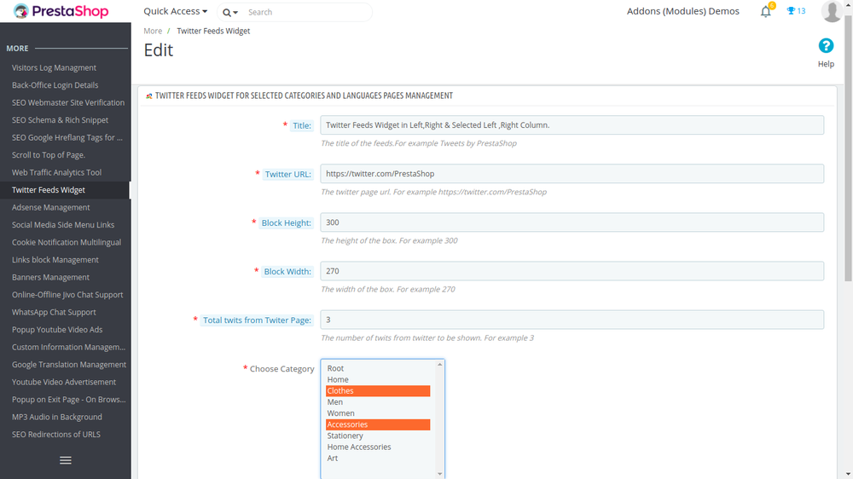
Task: Click into the Twitter URL field
Action: pos(572,173)
